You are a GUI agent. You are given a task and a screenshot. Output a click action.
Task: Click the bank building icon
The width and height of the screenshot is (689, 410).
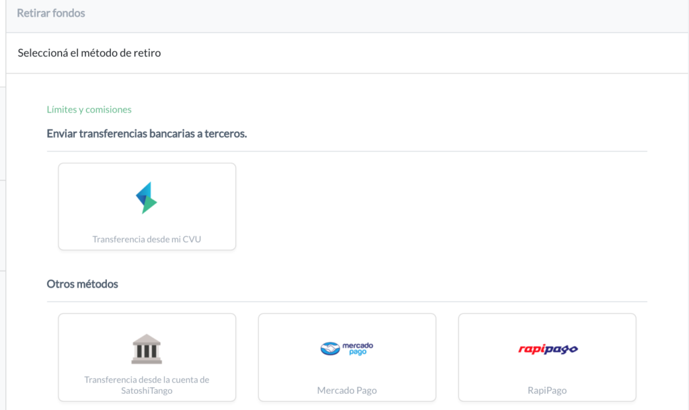tap(147, 349)
